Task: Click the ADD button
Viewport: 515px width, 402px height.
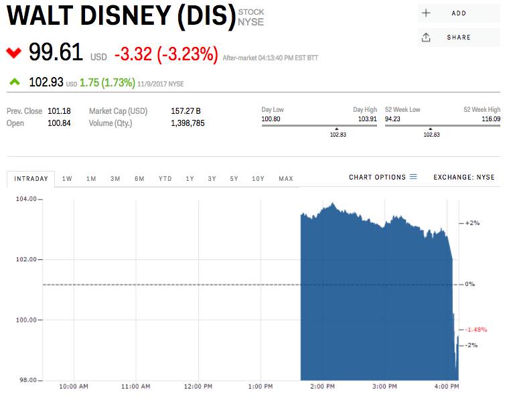Action: click(x=459, y=13)
